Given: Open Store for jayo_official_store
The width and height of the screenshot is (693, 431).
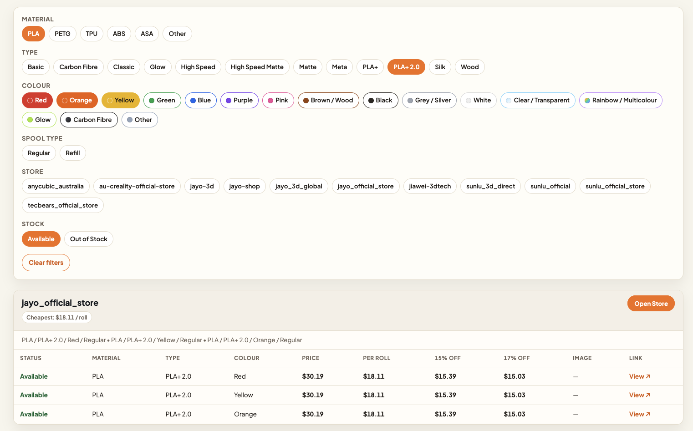Looking at the screenshot, I should pos(651,304).
